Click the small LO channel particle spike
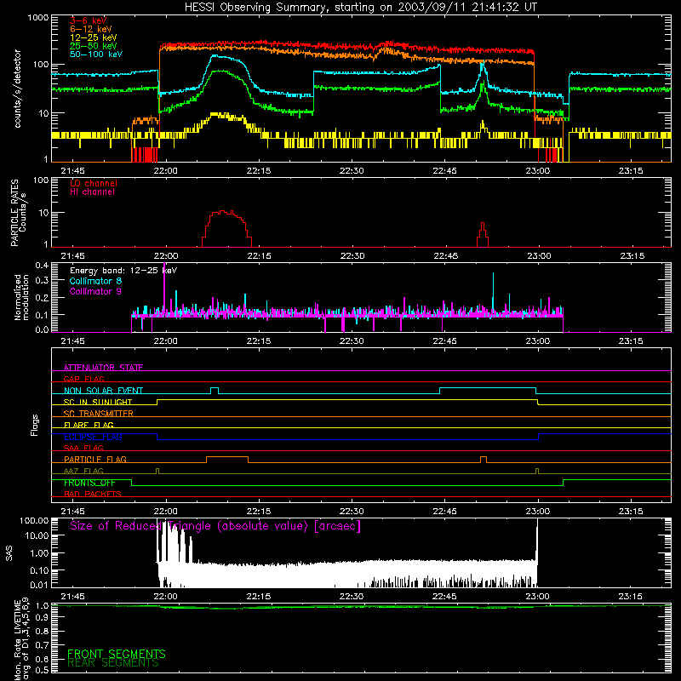 (x=483, y=235)
